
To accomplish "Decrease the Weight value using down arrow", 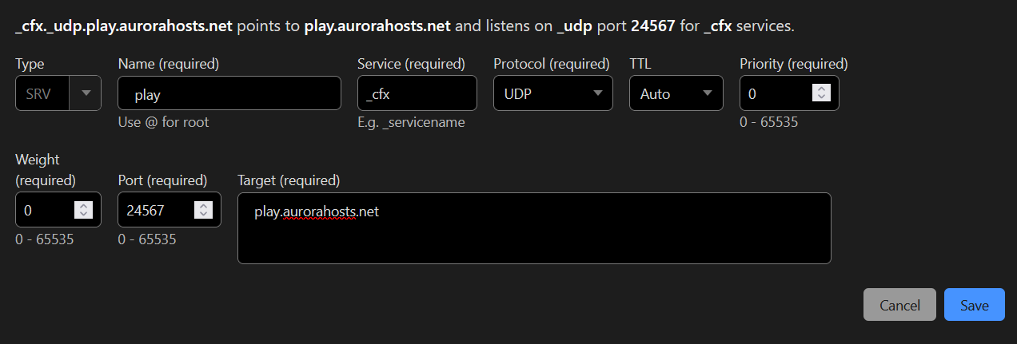I will click(83, 215).
